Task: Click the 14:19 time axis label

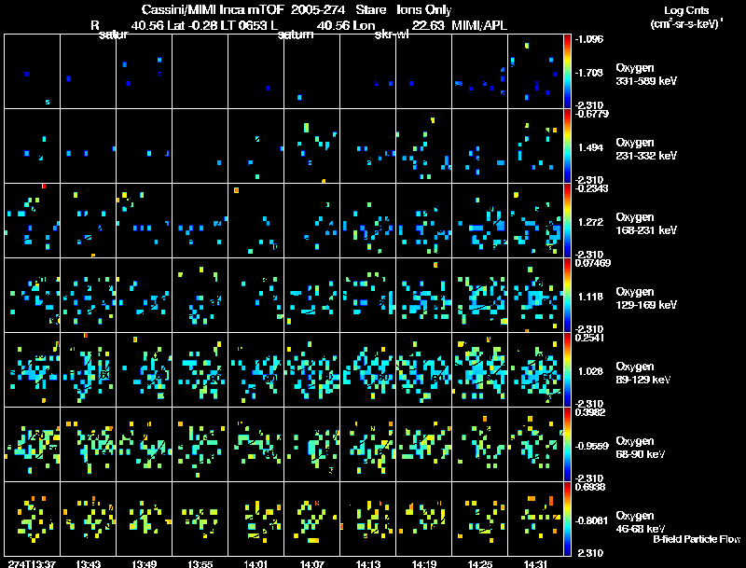Action: pos(423,563)
